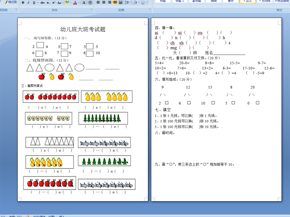The image size is (290, 217).
Task: Click the empty box between 8 and 10
Action: 90,54
